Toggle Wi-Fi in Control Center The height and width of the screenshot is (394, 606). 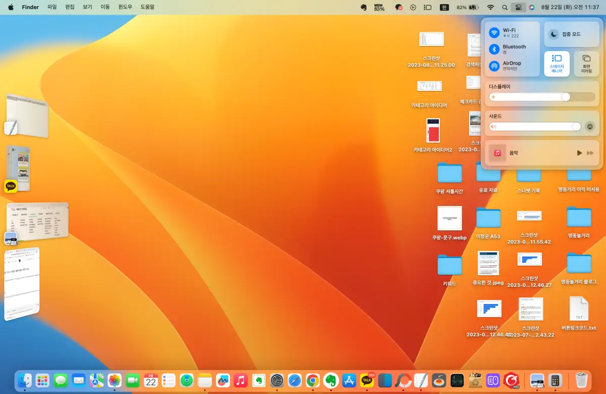click(x=494, y=33)
